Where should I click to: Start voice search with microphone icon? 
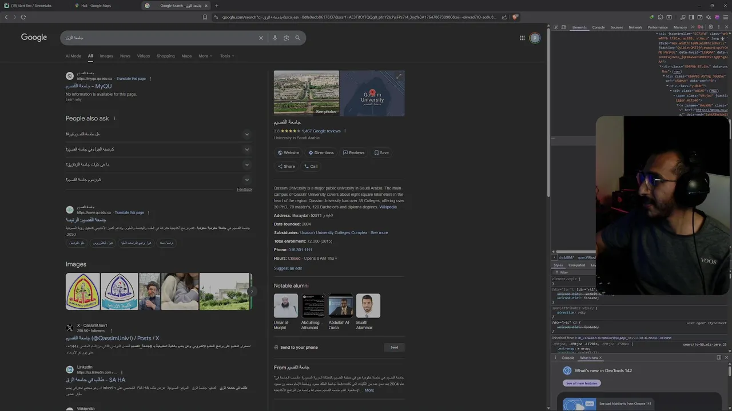click(x=275, y=38)
